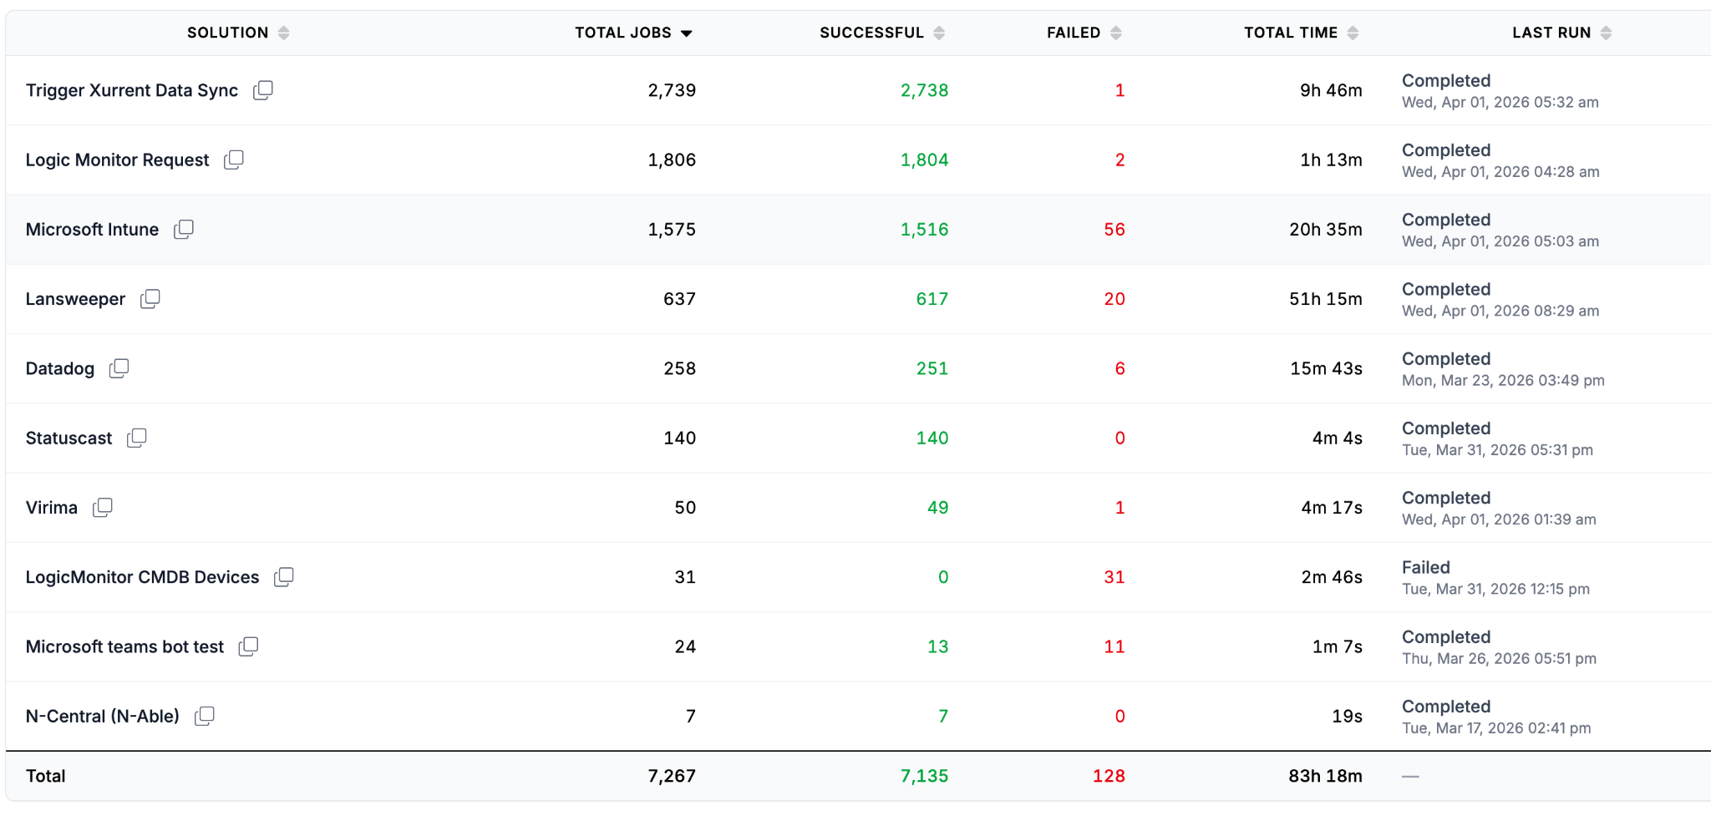This screenshot has width=1711, height=821.
Task: Click the SOLUTION column header
Action: (x=228, y=33)
